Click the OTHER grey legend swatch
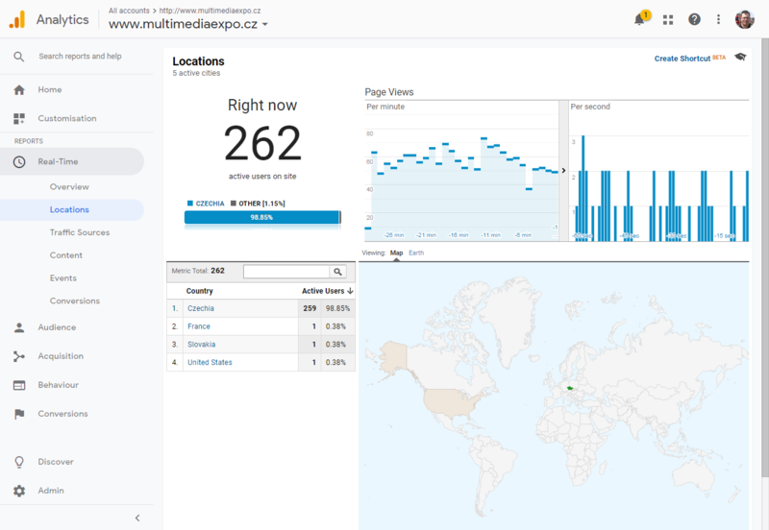Image resolution: width=769 pixels, height=530 pixels. pos(234,204)
